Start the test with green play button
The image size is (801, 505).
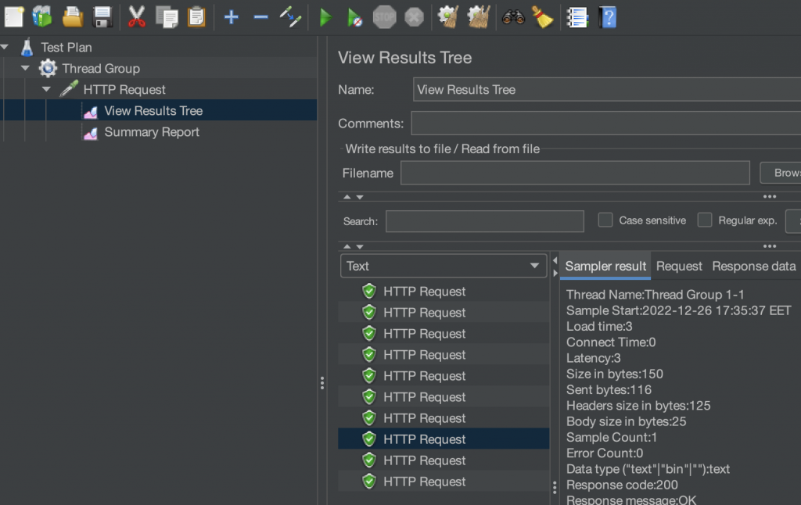(x=325, y=16)
